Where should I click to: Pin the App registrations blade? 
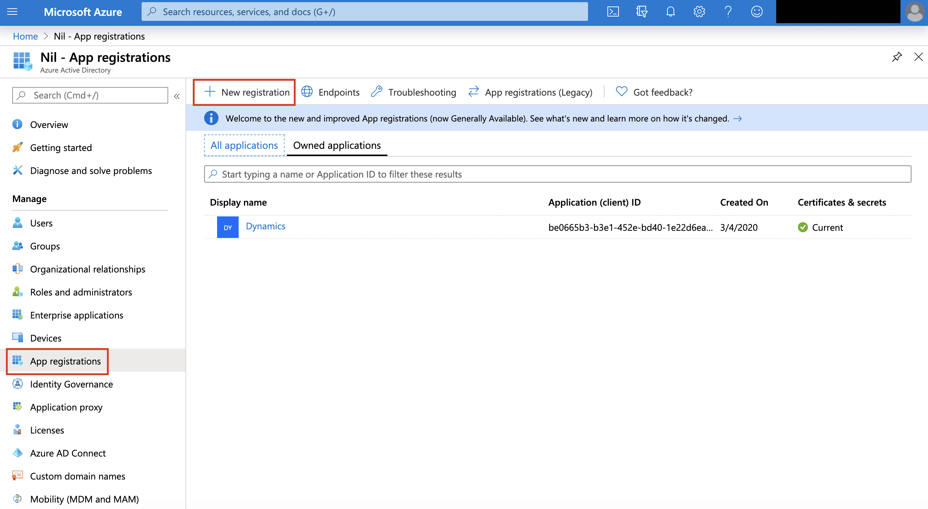[897, 57]
